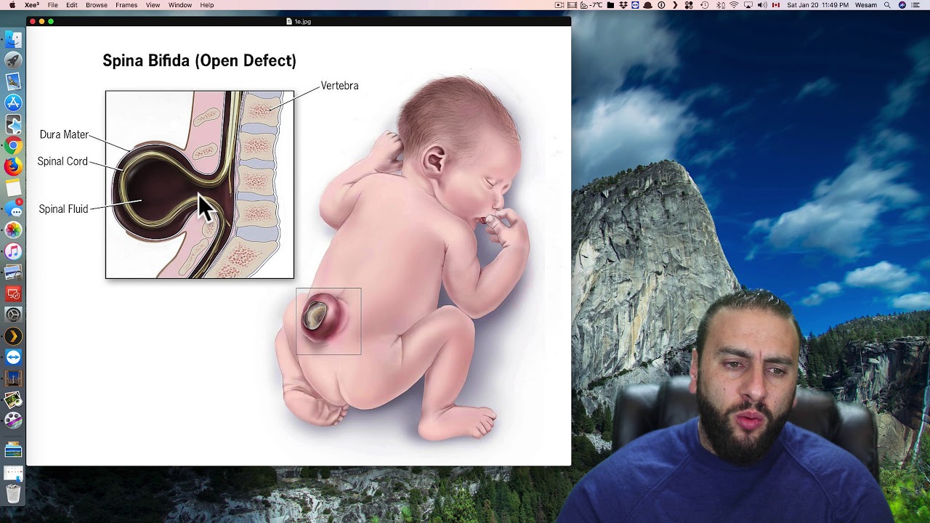Image resolution: width=930 pixels, height=523 pixels.
Task: Open Launchpad rocket icon in dock
Action: 13,60
